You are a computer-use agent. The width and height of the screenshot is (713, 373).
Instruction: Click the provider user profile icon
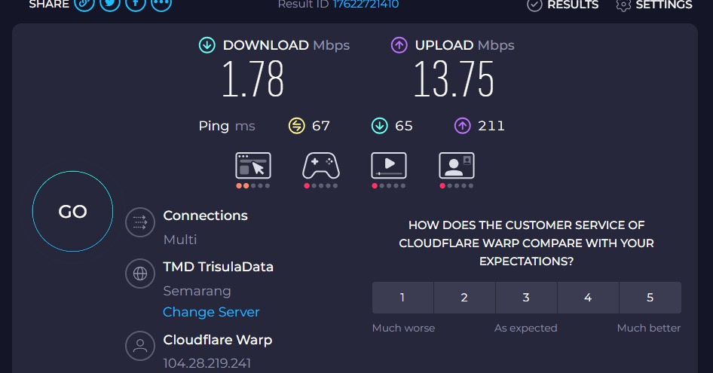coord(140,346)
